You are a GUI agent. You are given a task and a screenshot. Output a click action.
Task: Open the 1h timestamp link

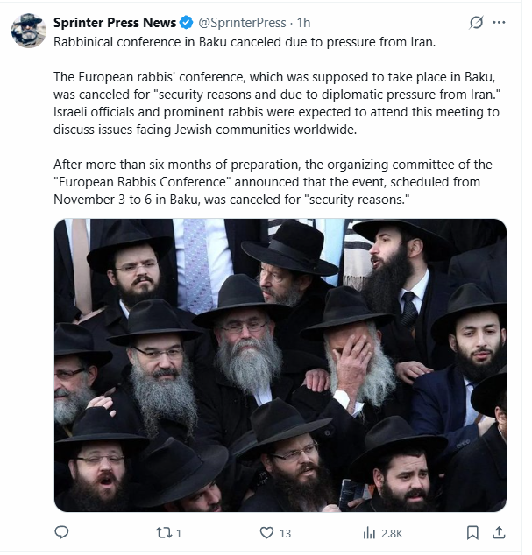(x=303, y=23)
